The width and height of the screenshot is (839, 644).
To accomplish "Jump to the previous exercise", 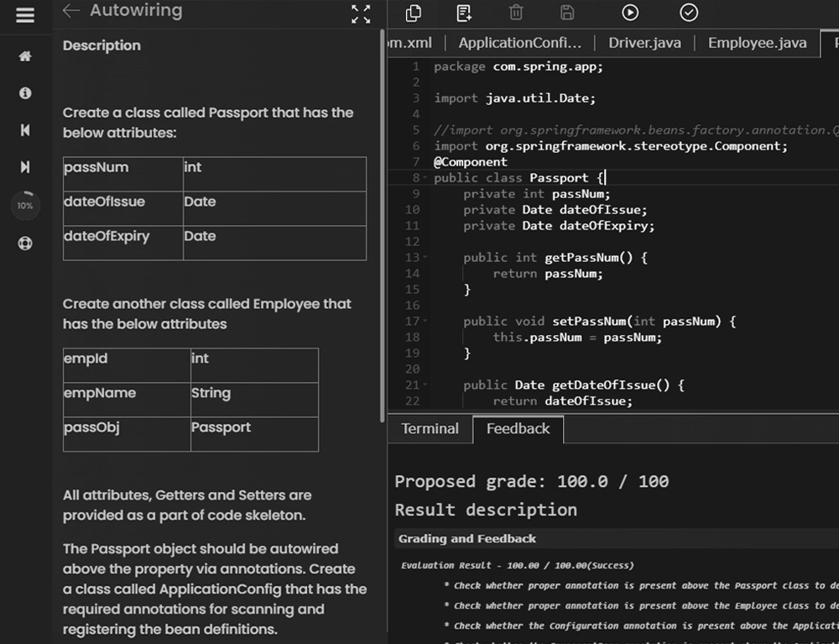I will (x=25, y=130).
